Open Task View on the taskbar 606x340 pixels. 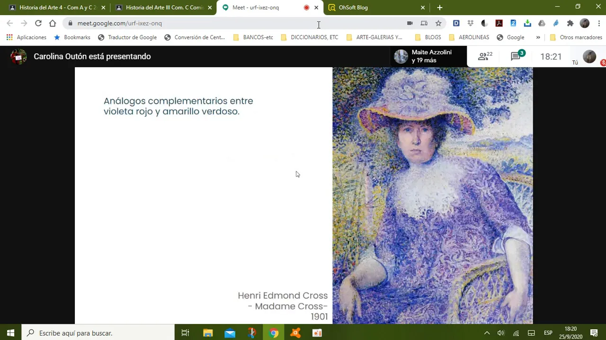click(186, 333)
